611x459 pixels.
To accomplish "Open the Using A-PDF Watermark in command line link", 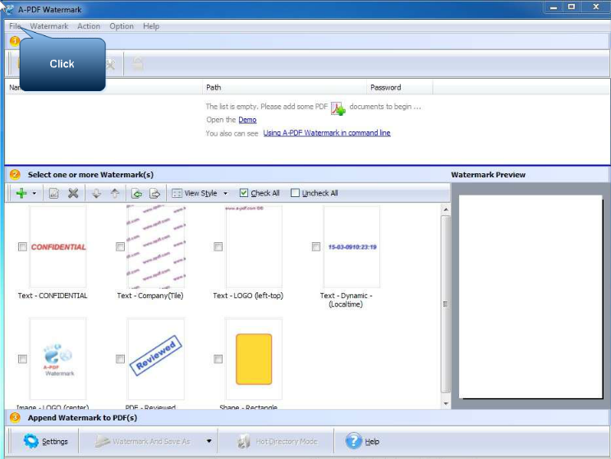I will point(327,133).
